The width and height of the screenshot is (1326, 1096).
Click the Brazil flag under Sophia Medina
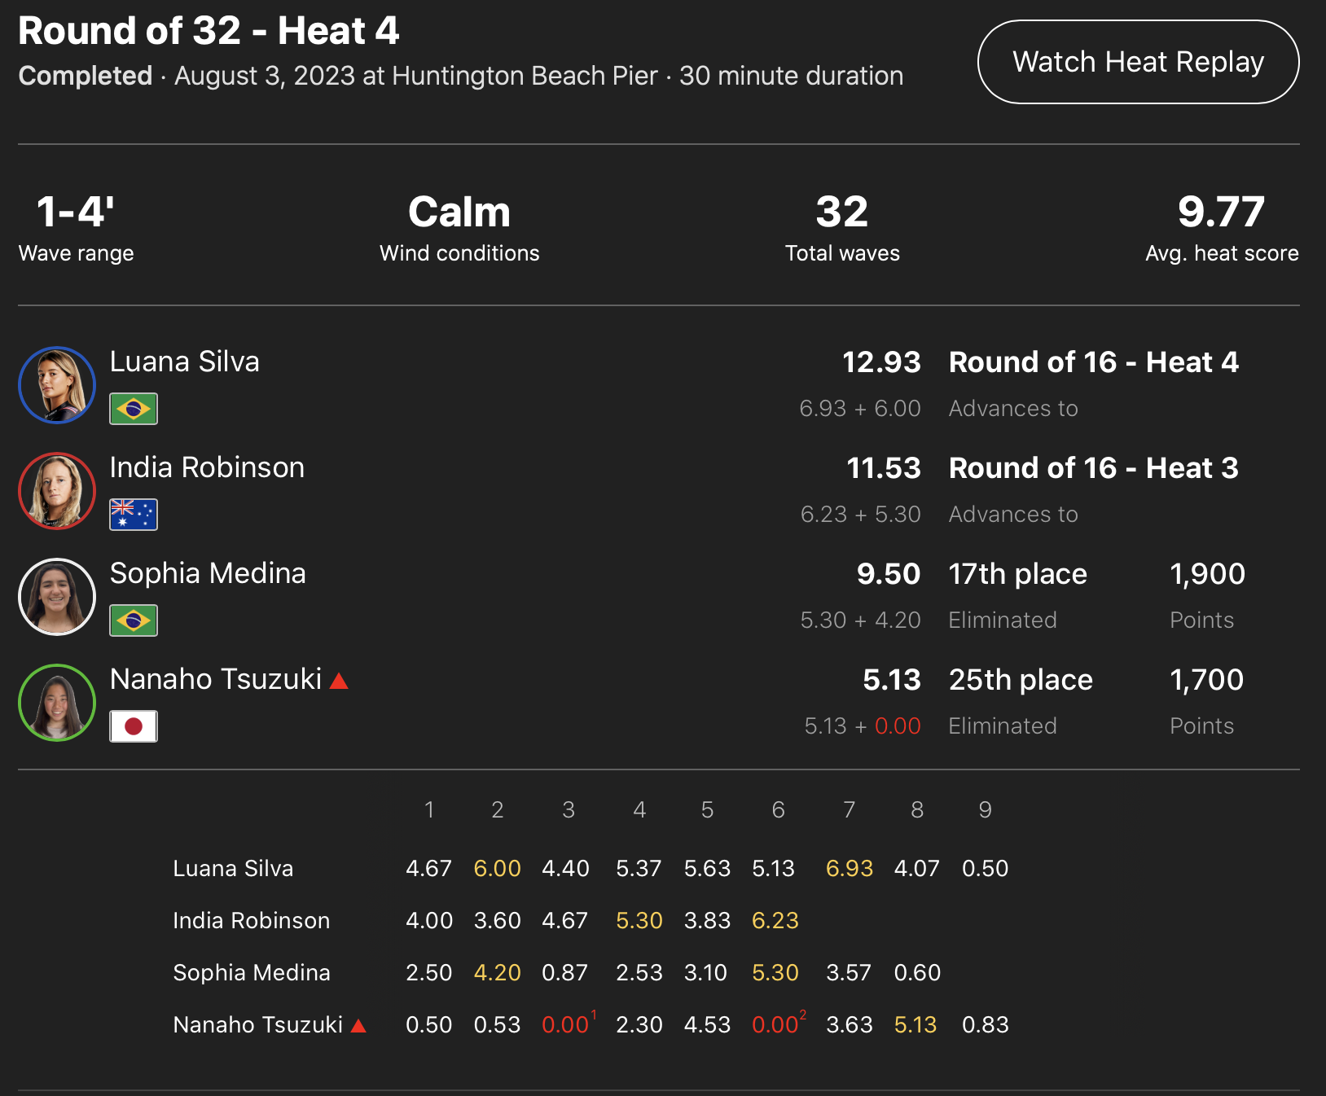click(134, 620)
